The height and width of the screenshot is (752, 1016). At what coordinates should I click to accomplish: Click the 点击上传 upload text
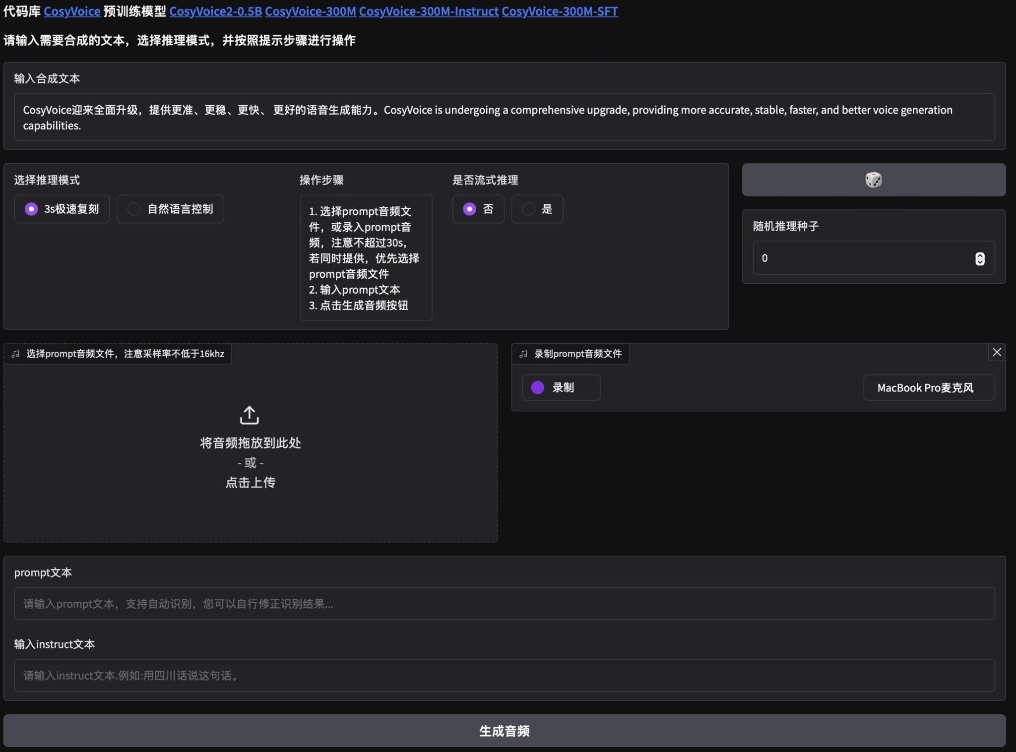250,483
